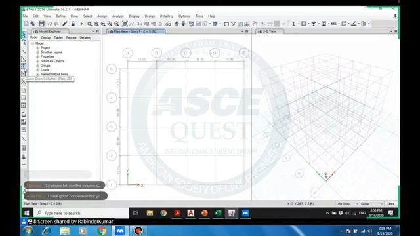Open the concrete frame design toolbar icon

click(x=303, y=24)
